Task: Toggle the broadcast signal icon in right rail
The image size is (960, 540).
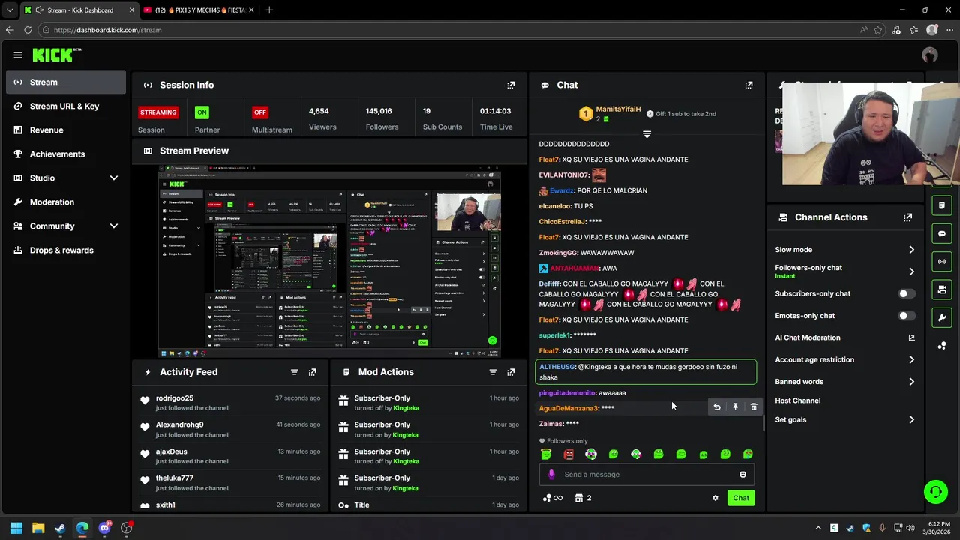Action: pos(942,261)
